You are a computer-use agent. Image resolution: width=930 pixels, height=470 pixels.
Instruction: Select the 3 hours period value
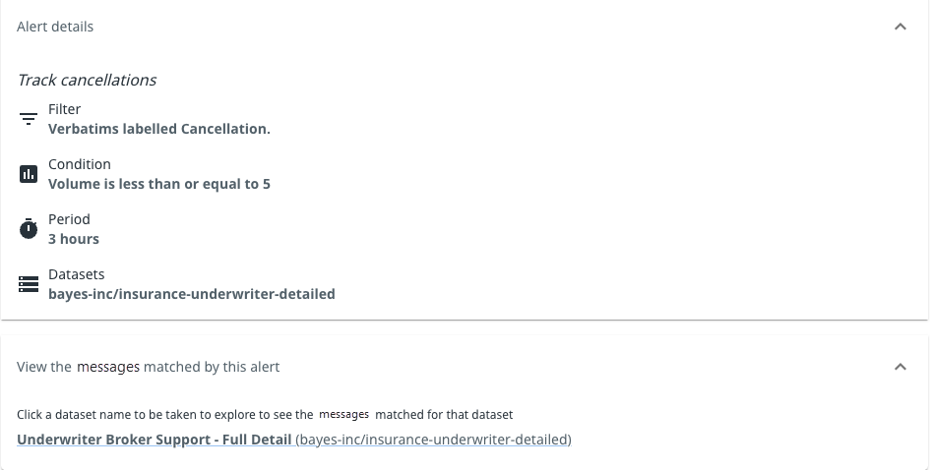click(74, 239)
